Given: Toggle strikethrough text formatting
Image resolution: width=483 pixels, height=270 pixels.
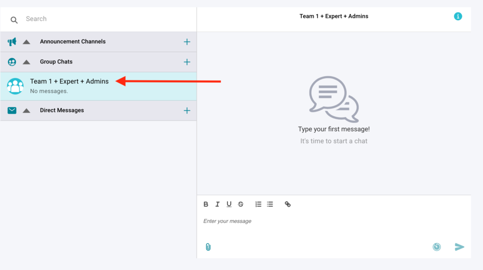Looking at the screenshot, I should pyautogui.click(x=241, y=204).
